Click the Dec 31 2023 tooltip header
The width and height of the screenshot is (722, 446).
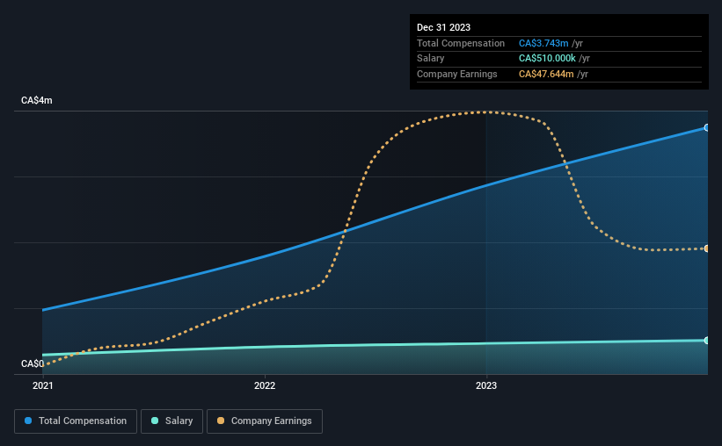coord(443,27)
